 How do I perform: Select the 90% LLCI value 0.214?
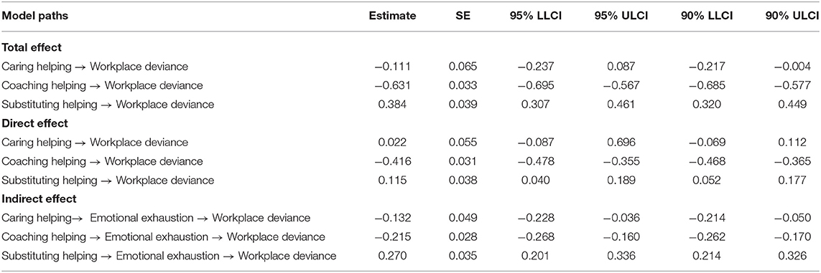pos(709,256)
